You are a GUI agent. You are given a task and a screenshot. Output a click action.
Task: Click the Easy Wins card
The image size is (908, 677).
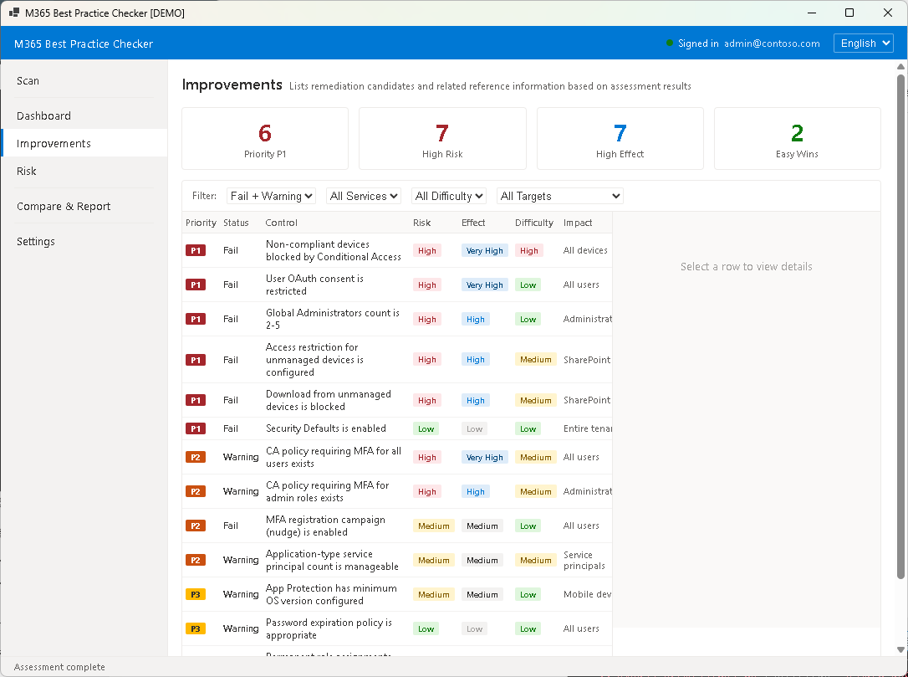(x=797, y=138)
